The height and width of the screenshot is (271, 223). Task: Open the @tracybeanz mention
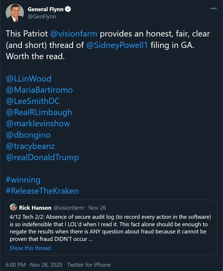[x=30, y=146]
